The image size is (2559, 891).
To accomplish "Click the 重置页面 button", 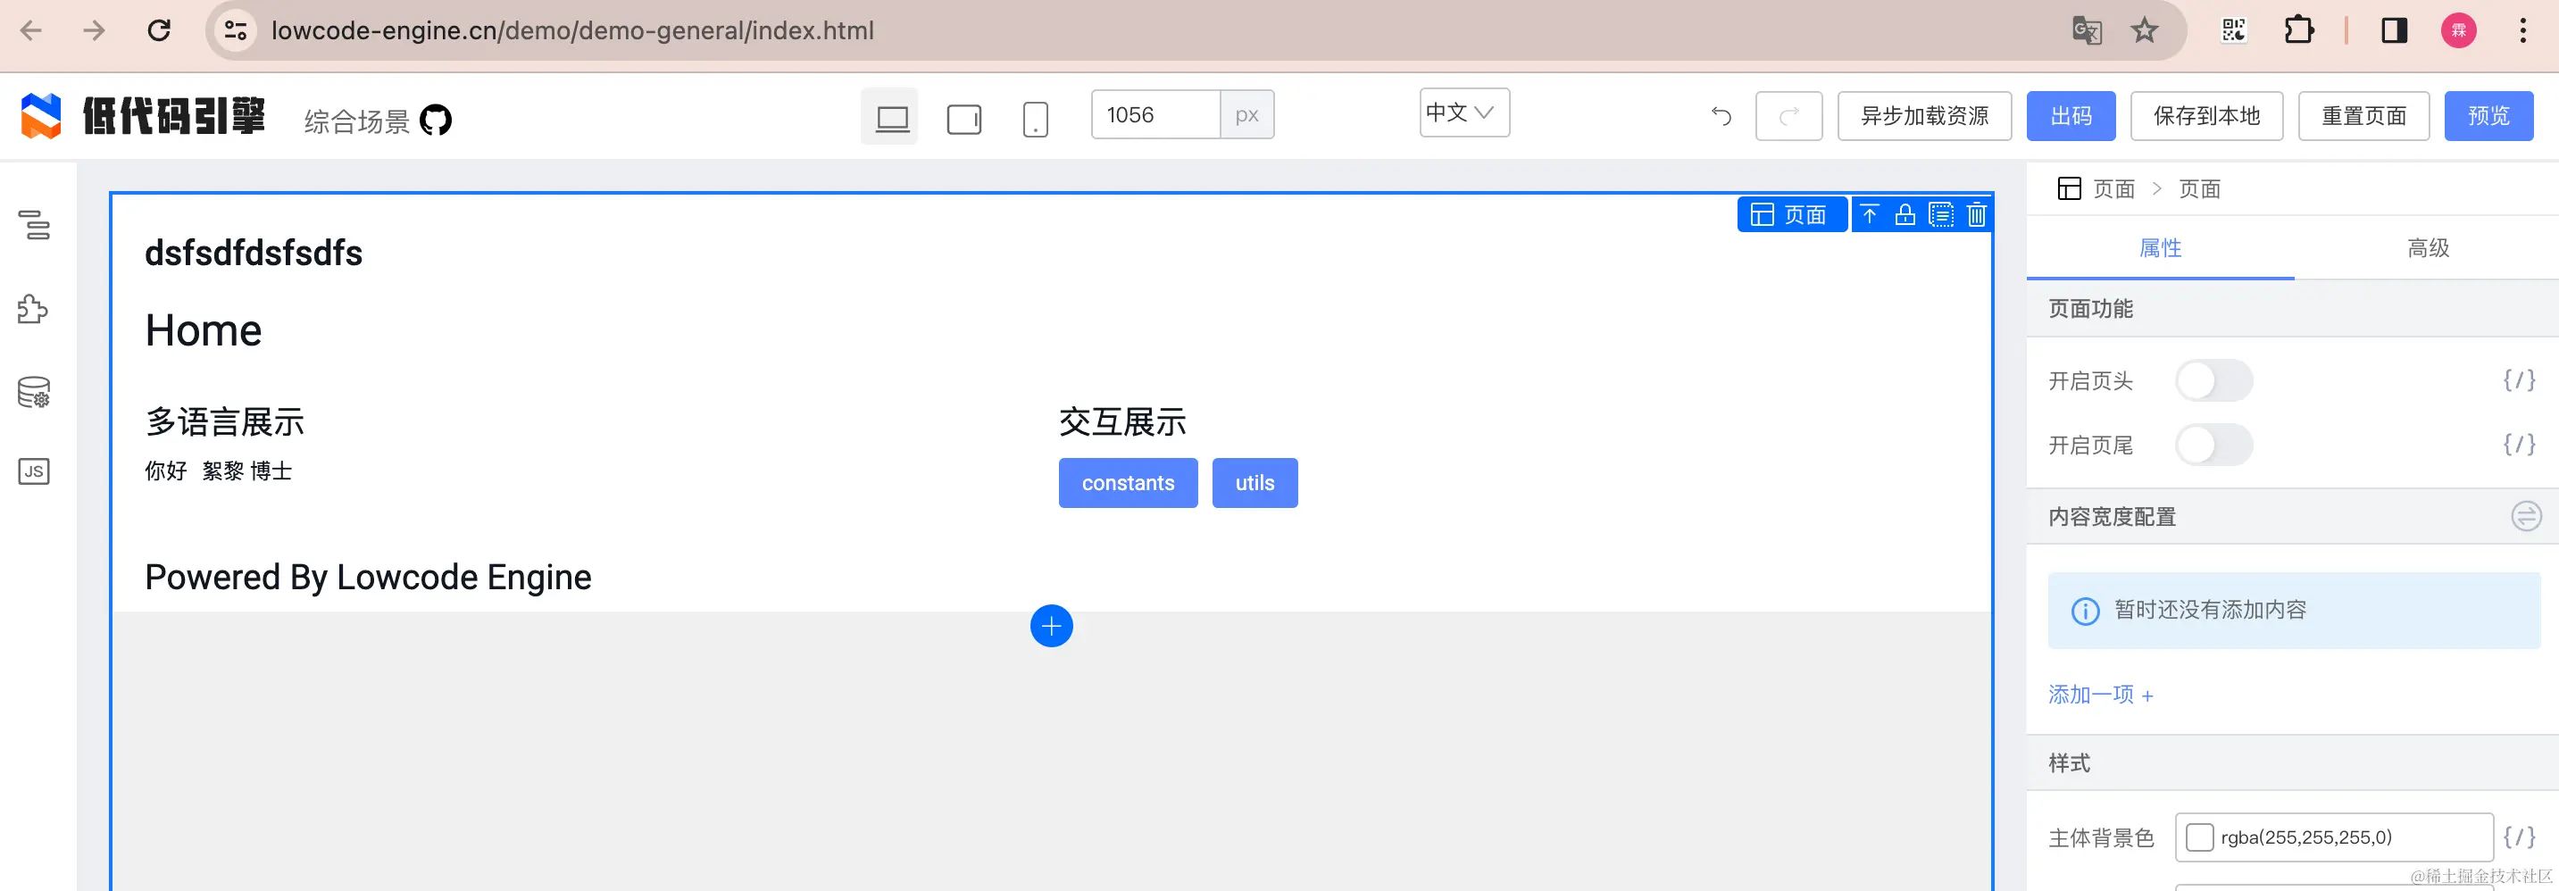I will [2363, 116].
